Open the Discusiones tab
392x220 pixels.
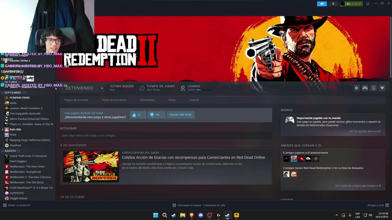[148, 100]
